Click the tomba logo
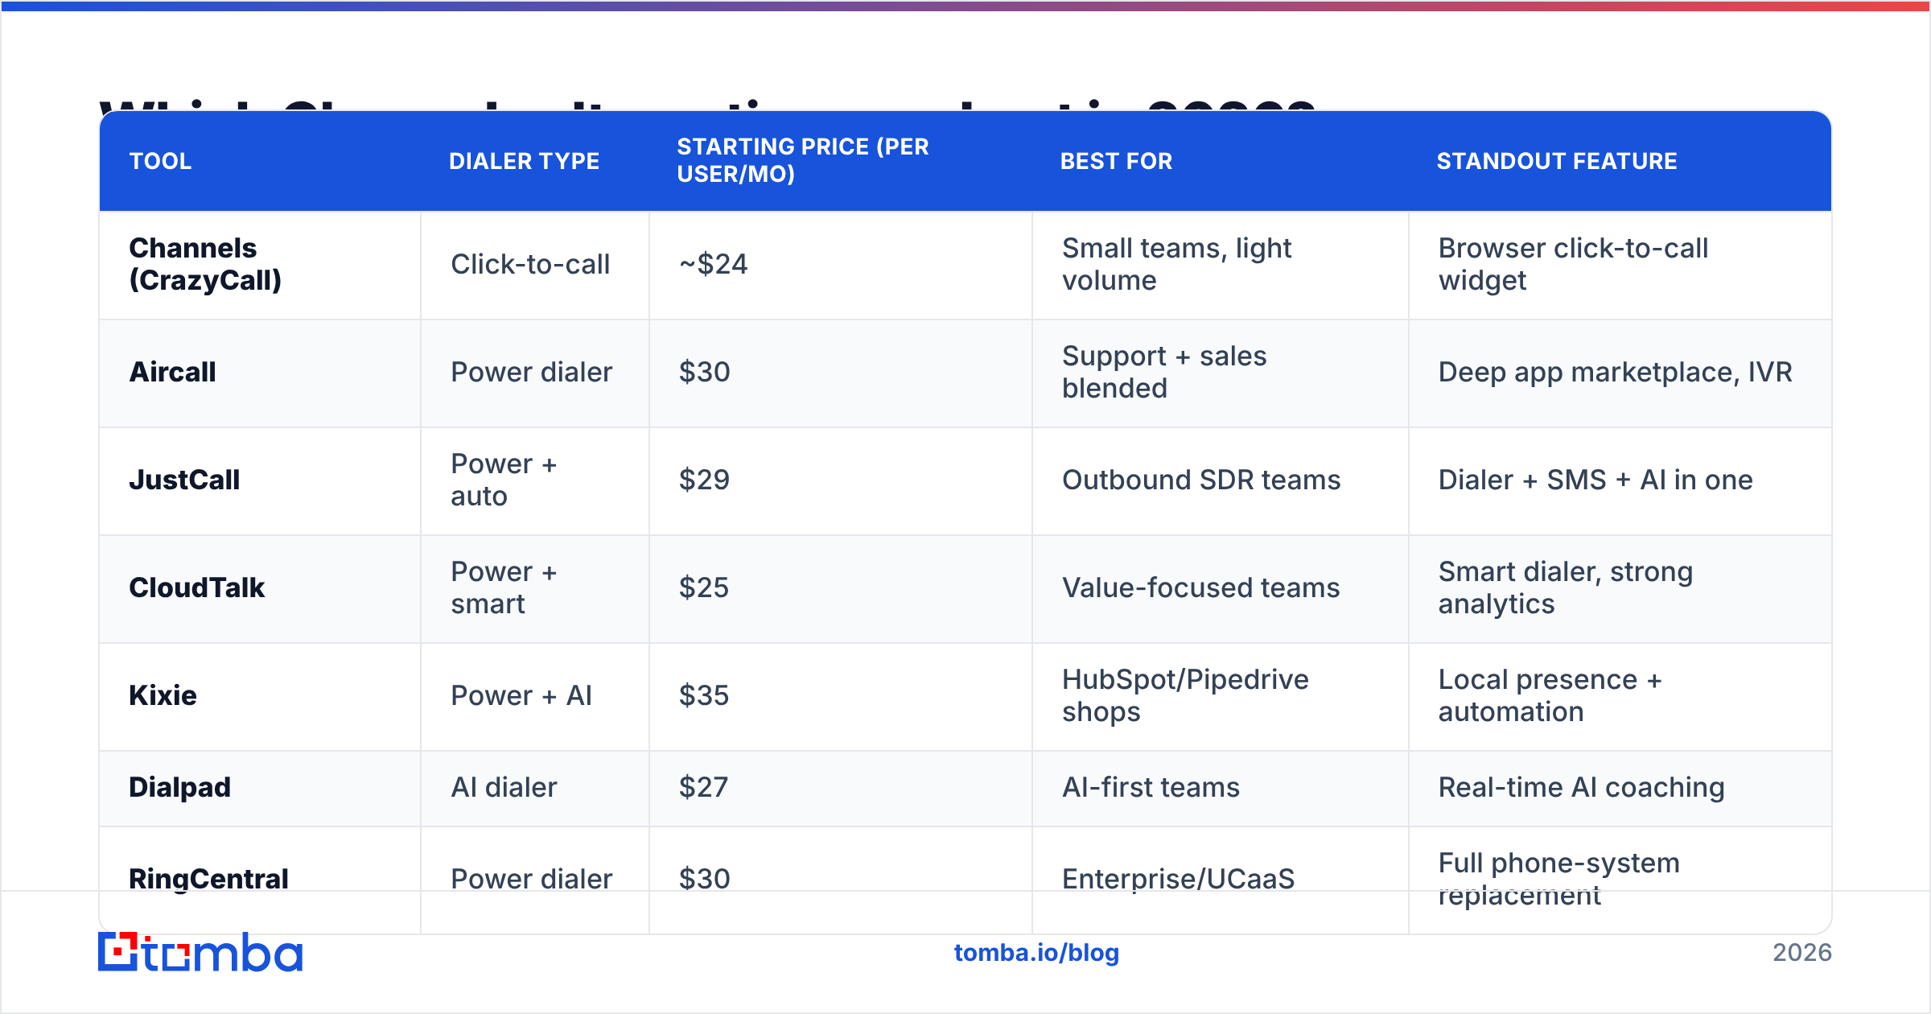Screen dimensions: 1931x1014 click(200, 952)
